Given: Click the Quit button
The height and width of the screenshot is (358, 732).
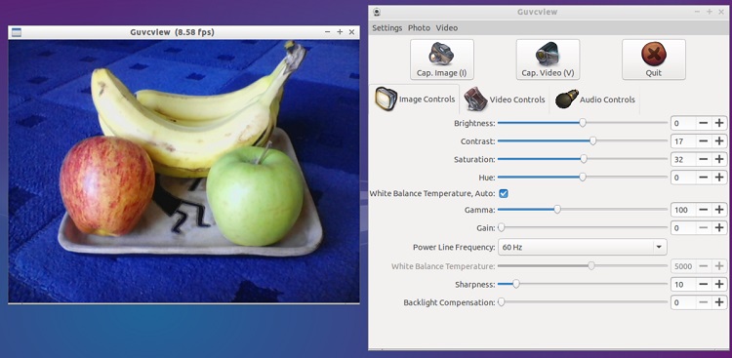Looking at the screenshot, I should (x=654, y=60).
